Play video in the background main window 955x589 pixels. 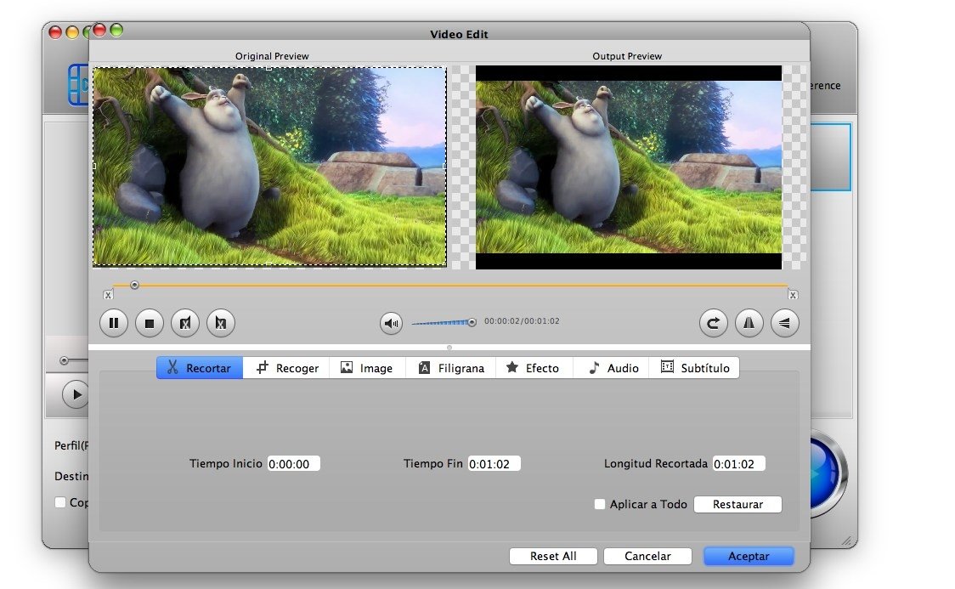76,394
